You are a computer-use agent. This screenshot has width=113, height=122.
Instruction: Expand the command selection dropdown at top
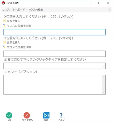click(110, 10)
